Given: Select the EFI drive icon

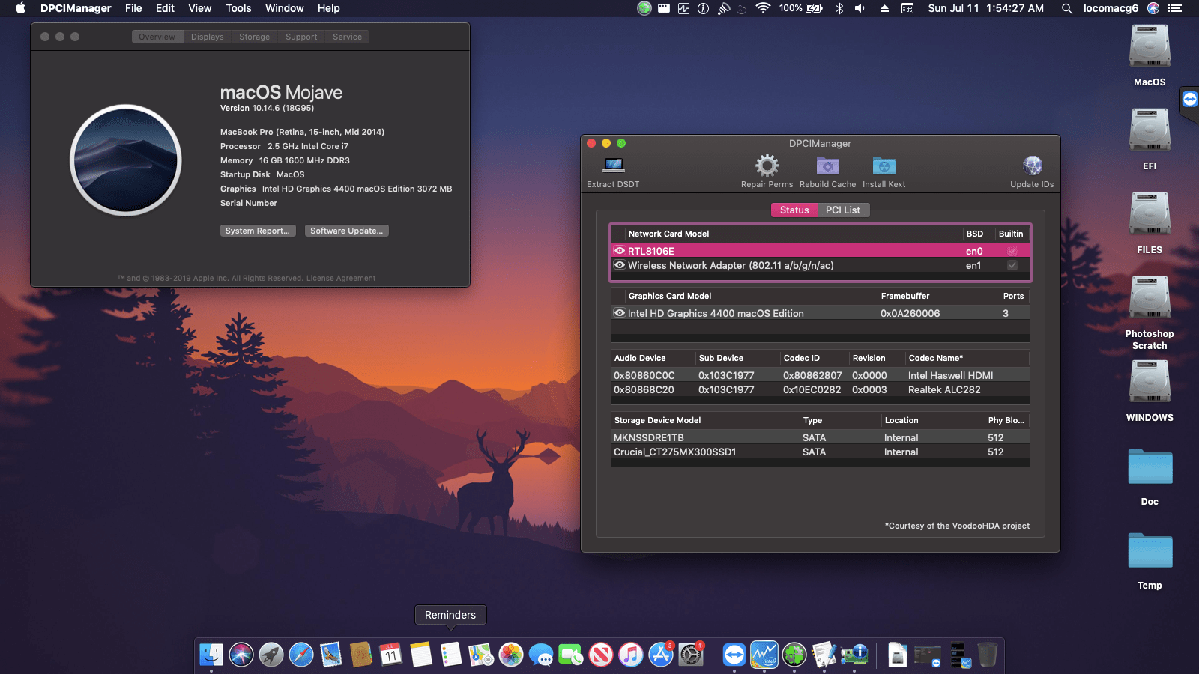Looking at the screenshot, I should point(1150,131).
